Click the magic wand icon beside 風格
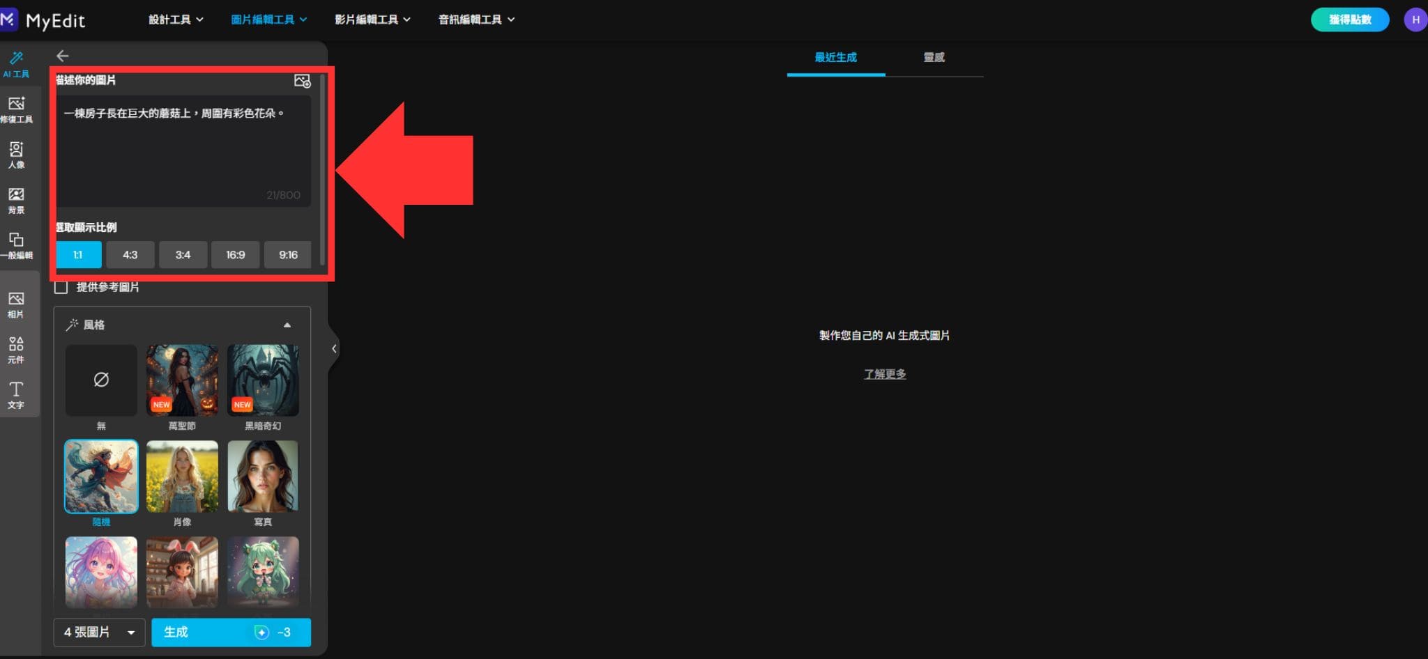Screen dimensions: 1428x659 point(72,325)
